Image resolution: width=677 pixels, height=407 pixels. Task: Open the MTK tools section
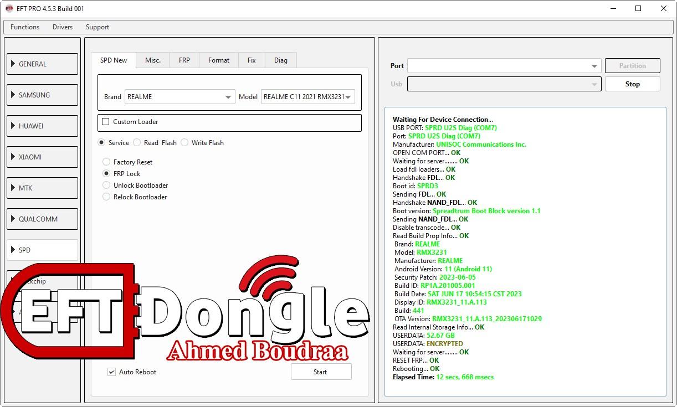click(x=42, y=188)
